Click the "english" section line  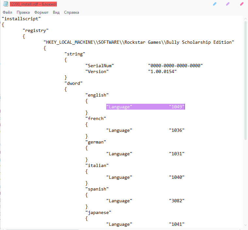(x=97, y=95)
